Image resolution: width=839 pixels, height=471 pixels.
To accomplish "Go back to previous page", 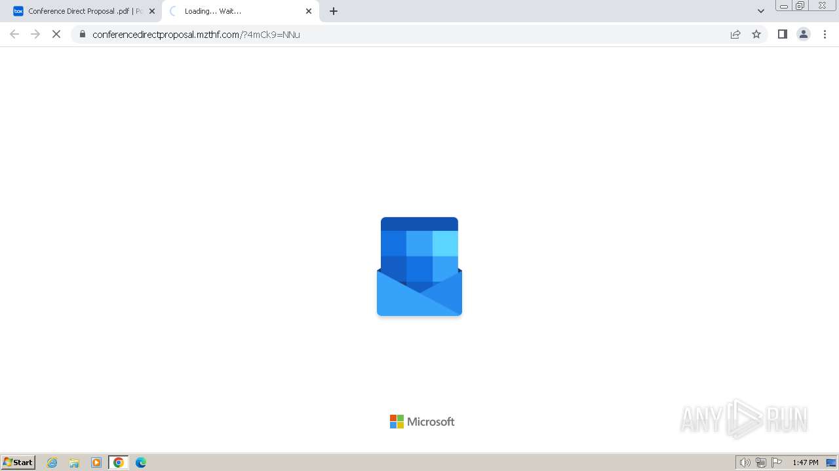I will pyautogui.click(x=14, y=34).
